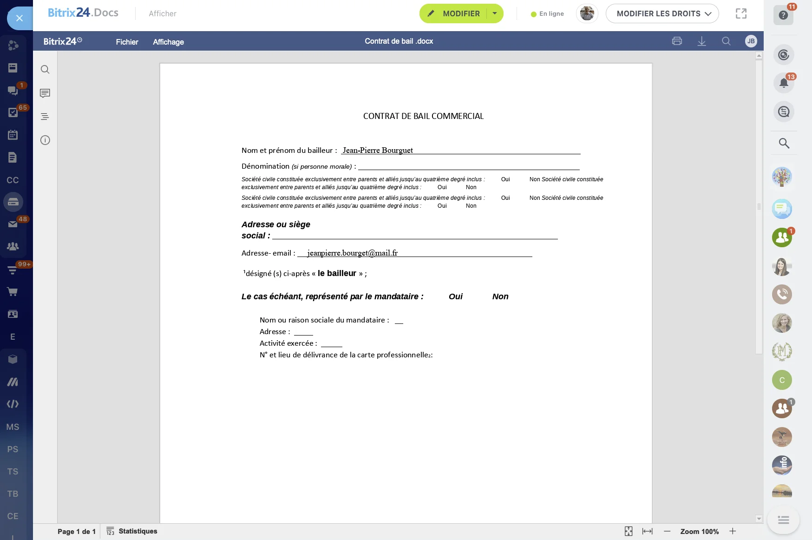
Task: Open the headings navigation panel icon
Action: [45, 117]
